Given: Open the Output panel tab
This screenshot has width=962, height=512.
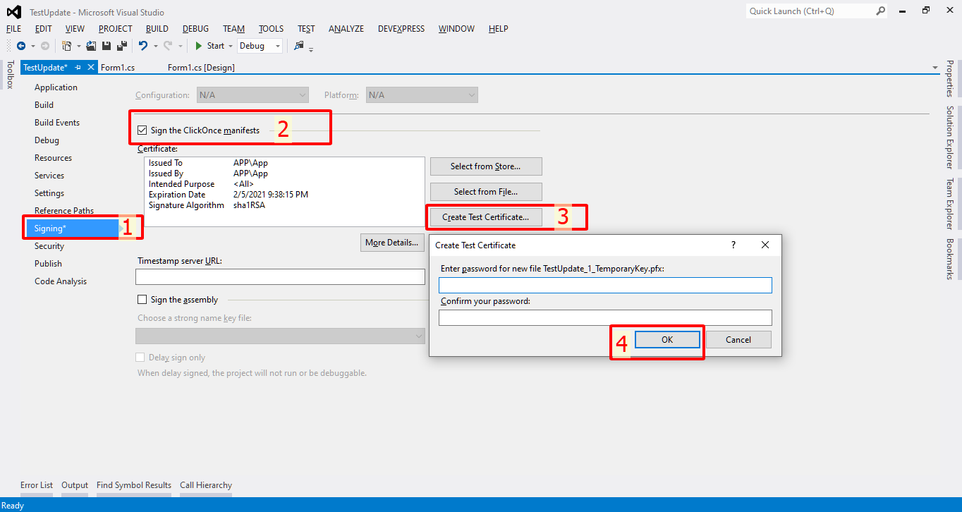Looking at the screenshot, I should coord(75,485).
